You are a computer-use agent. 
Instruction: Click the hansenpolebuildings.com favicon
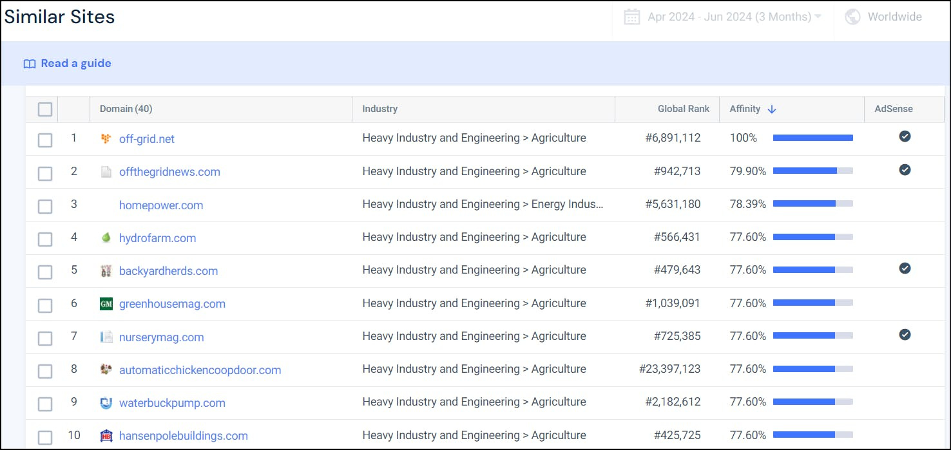point(106,436)
